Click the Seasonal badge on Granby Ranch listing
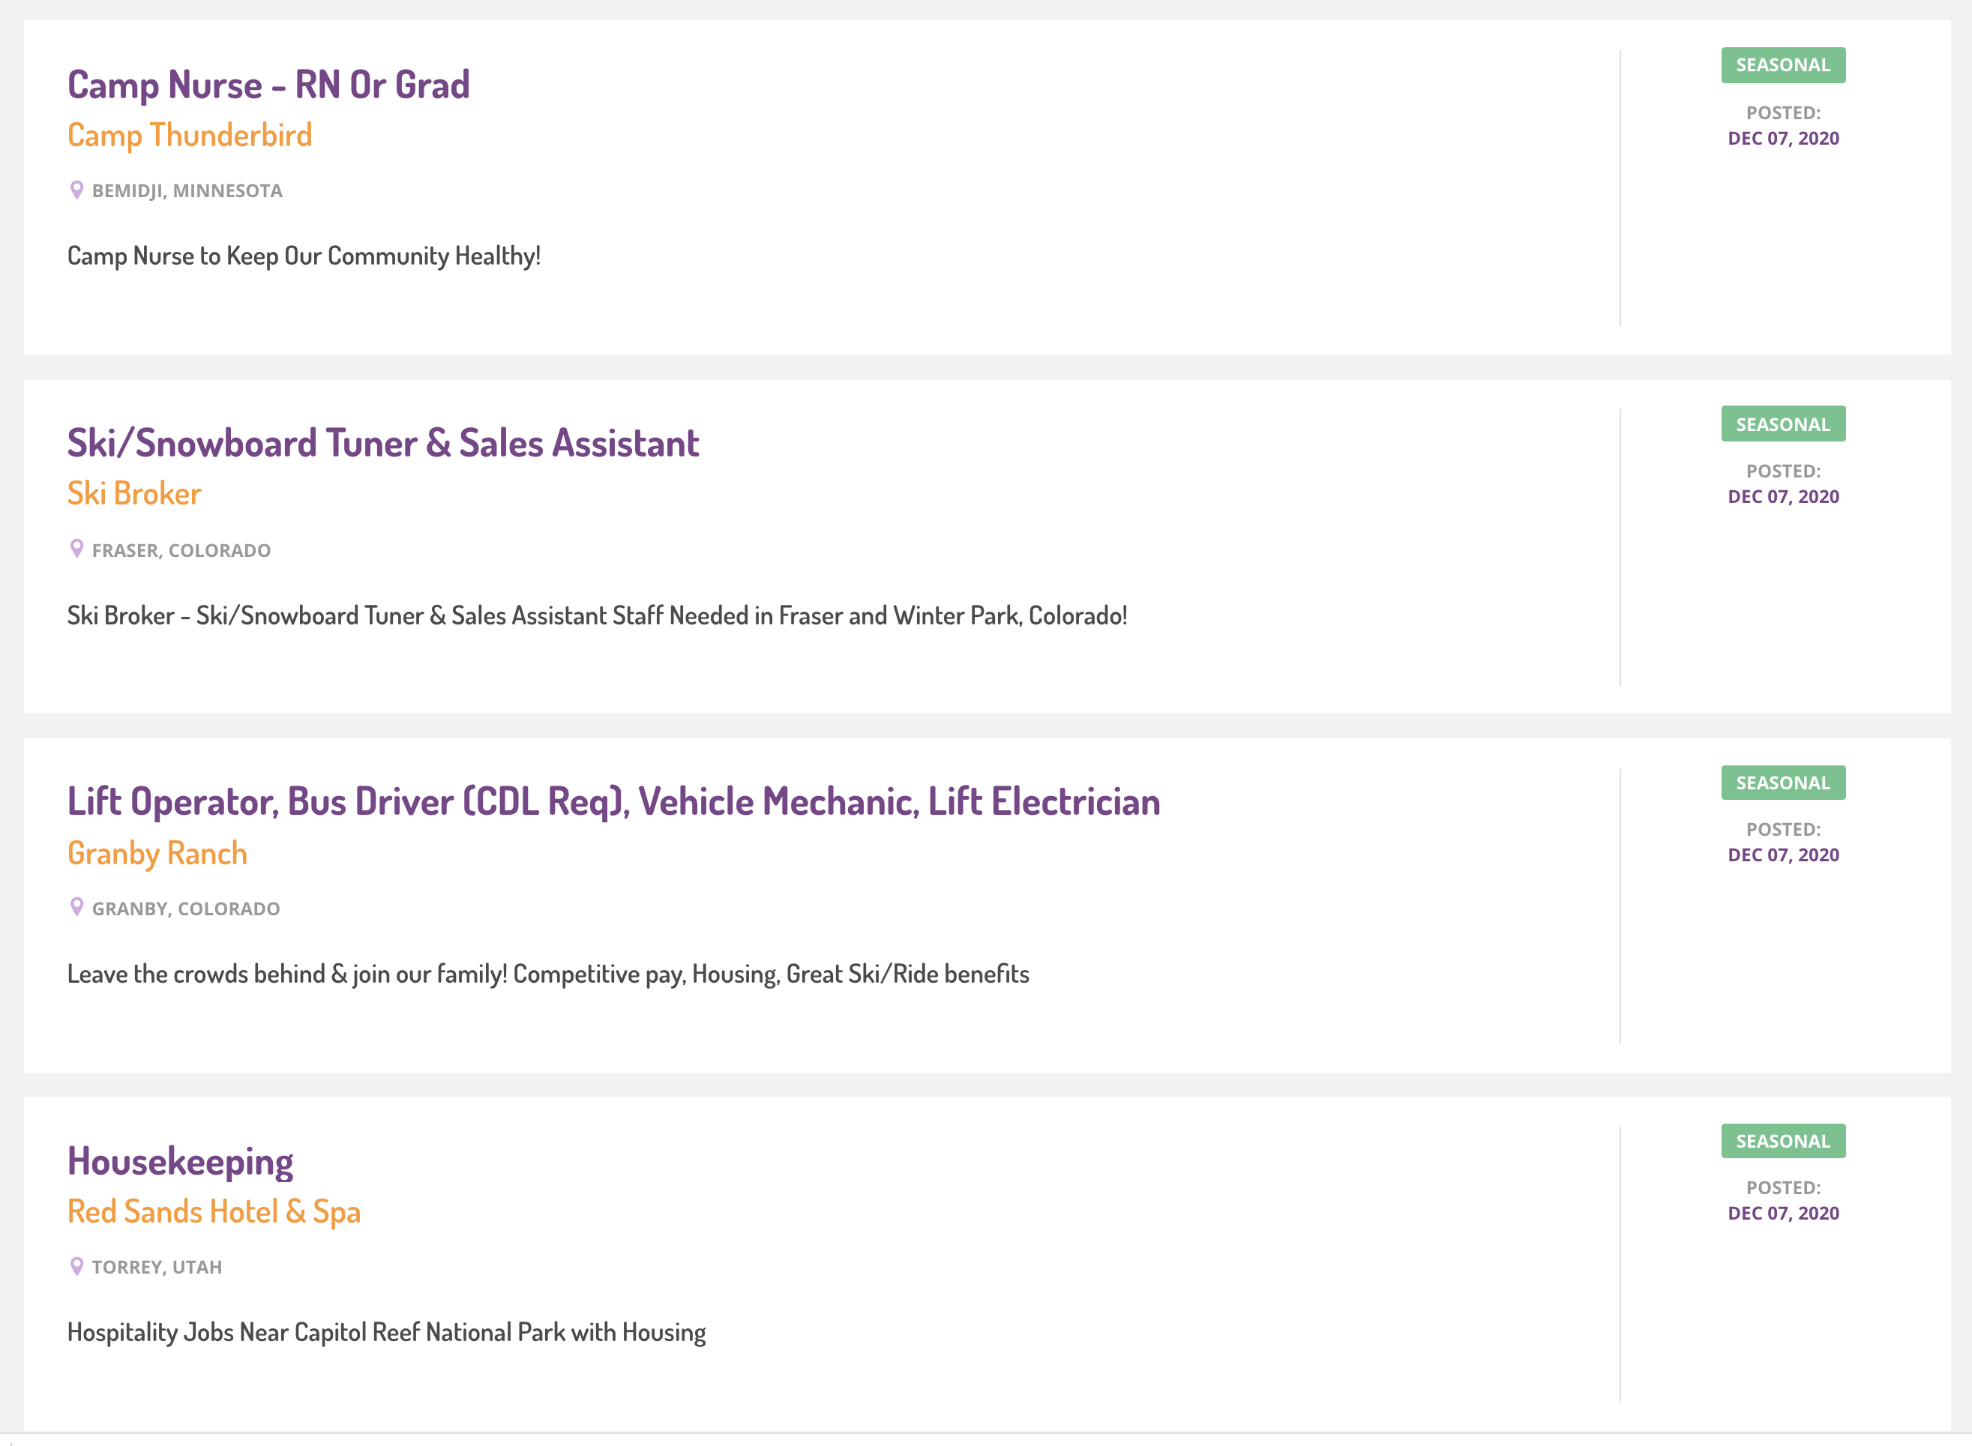Image resolution: width=1972 pixels, height=1446 pixels. 1783,783
